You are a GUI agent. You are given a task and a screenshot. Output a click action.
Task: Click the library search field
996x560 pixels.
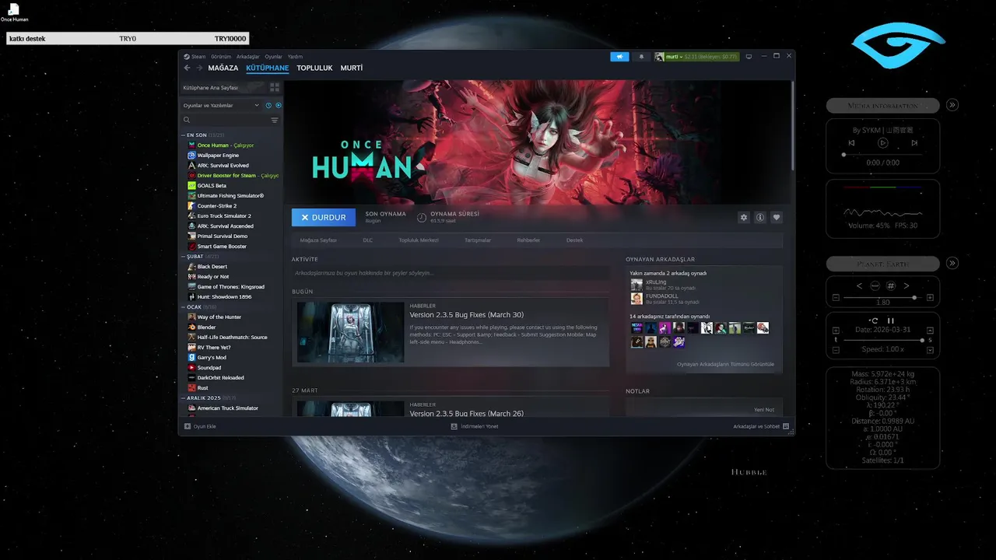[x=226, y=120]
